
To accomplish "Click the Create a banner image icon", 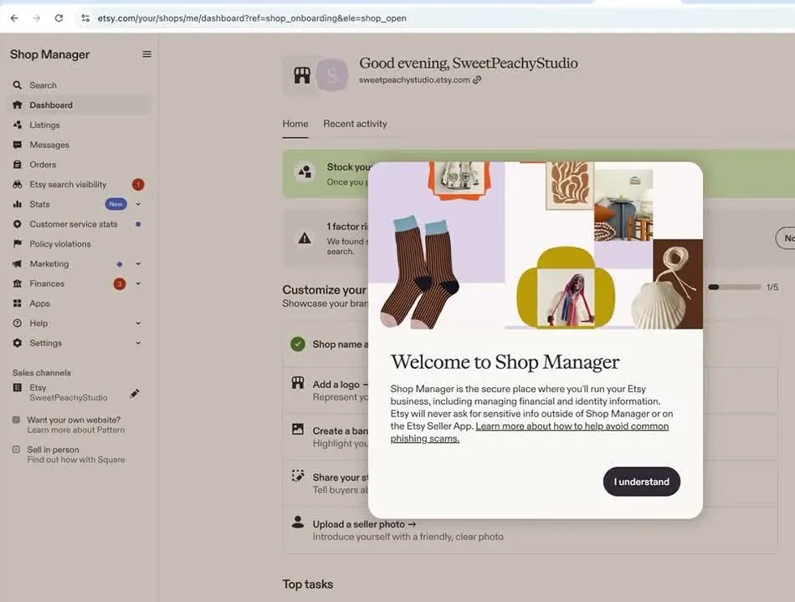I will (x=298, y=429).
